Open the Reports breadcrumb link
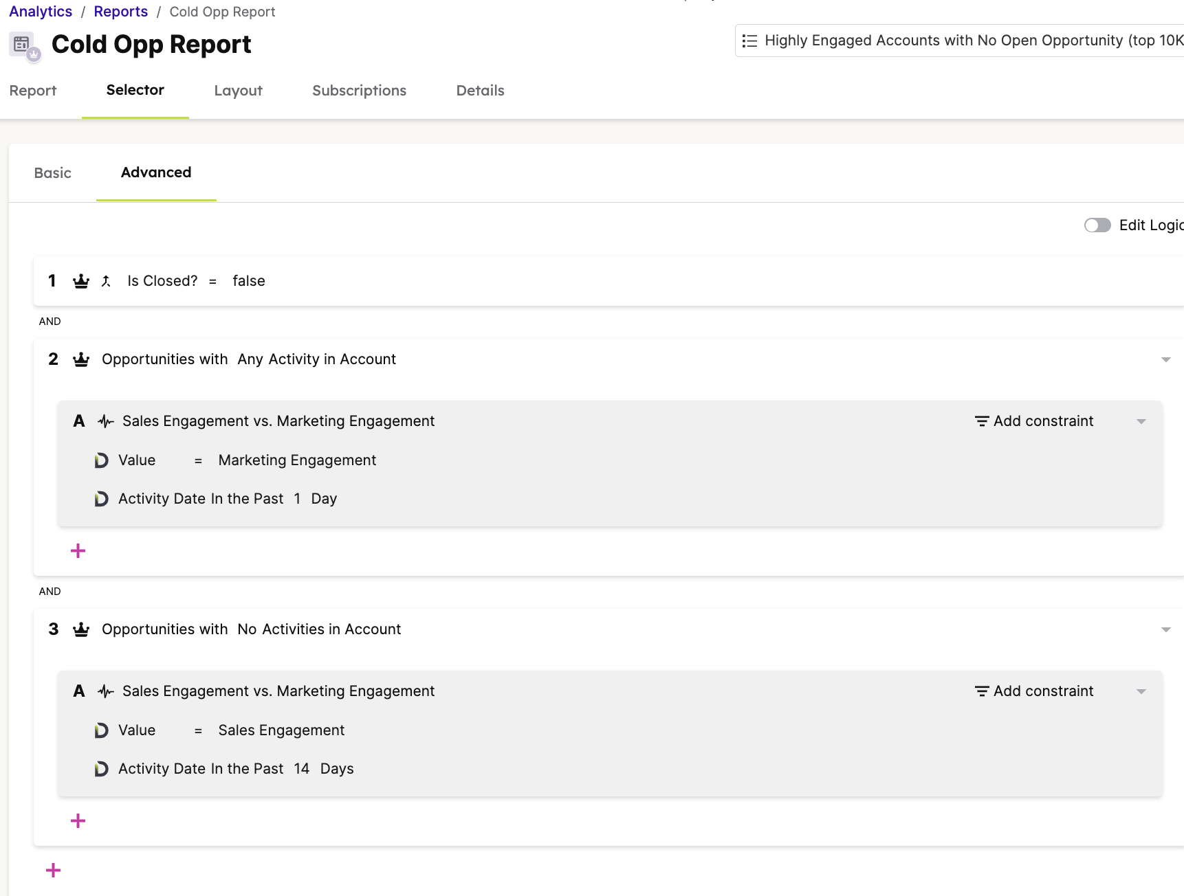1184x896 pixels. [x=121, y=12]
